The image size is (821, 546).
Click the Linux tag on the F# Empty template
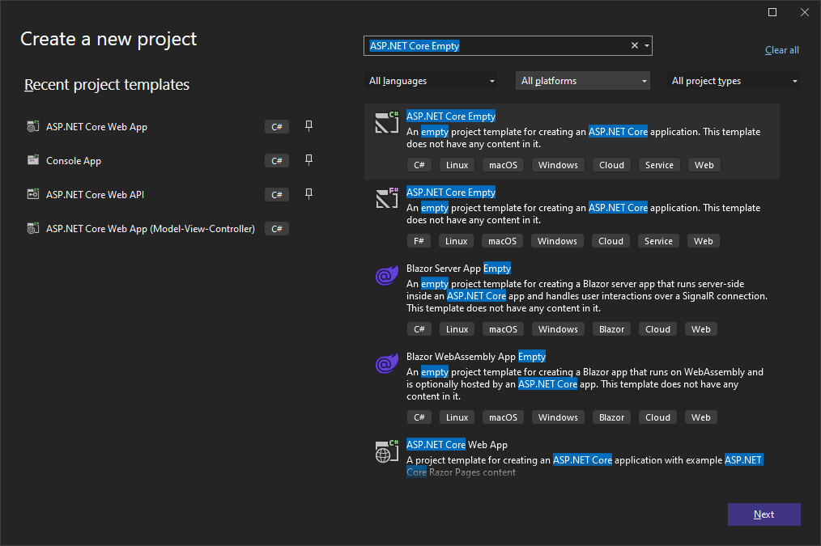pyautogui.click(x=456, y=241)
